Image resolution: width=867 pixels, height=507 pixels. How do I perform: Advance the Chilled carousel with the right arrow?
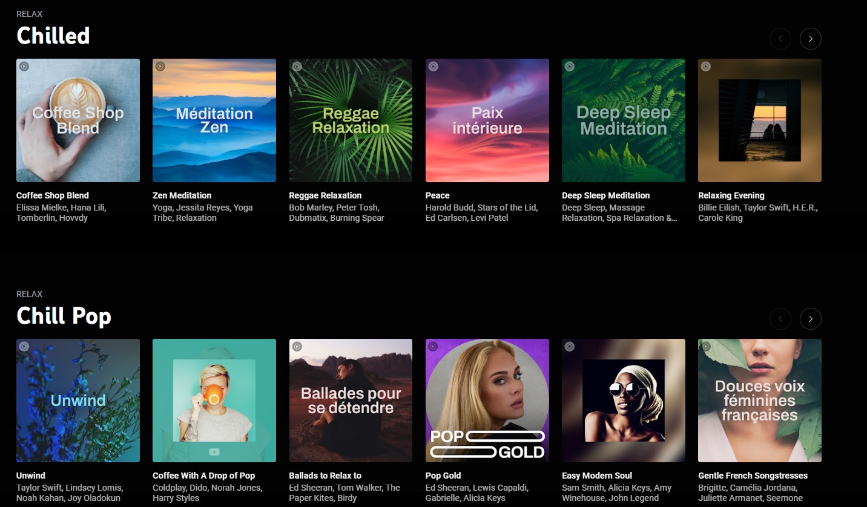[810, 38]
